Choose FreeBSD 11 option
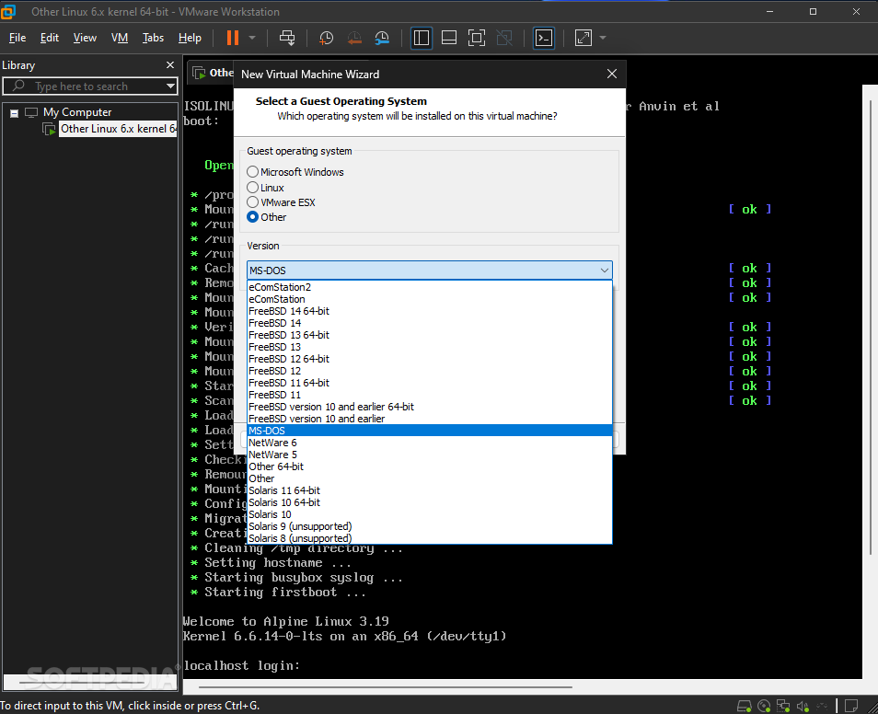This screenshot has width=878, height=714. 429,395
